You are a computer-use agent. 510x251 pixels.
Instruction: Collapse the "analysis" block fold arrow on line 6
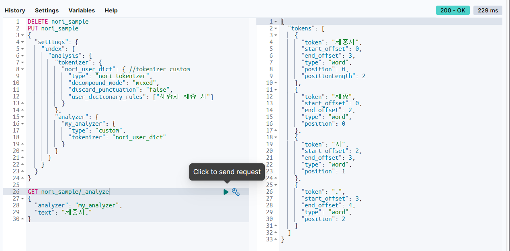(x=23, y=56)
